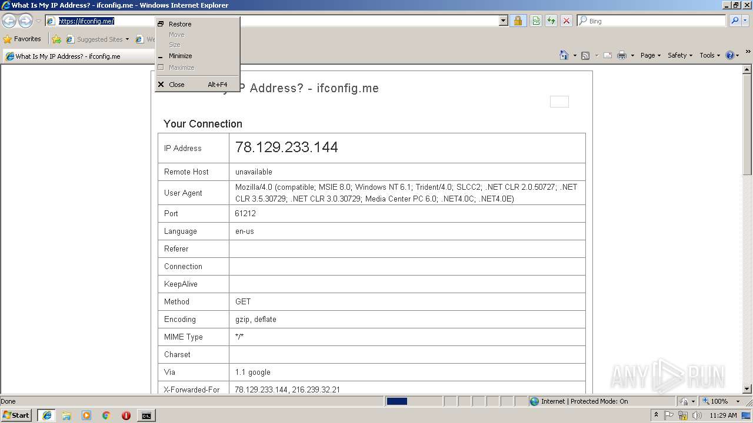Go to Home page icon
The image size is (753, 423).
564,55
